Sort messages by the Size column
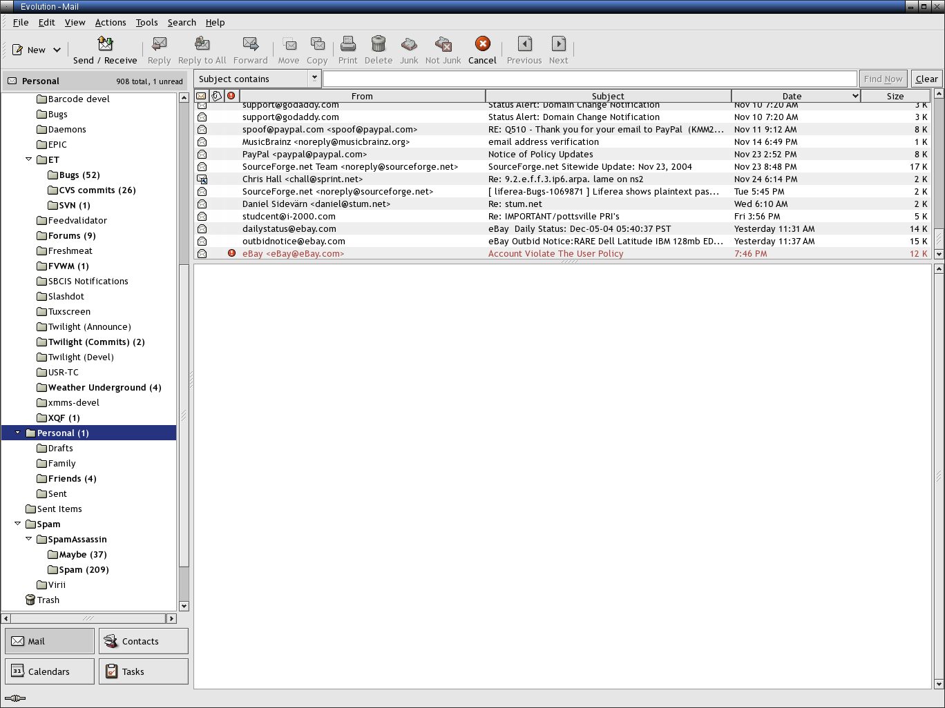Screen dimensions: 945x708 click(895, 96)
